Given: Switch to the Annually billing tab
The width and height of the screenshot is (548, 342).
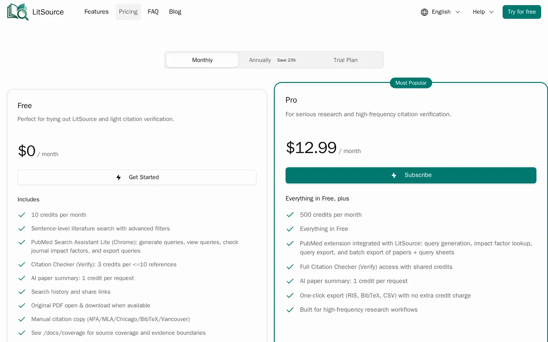Looking at the screenshot, I should [260, 60].
